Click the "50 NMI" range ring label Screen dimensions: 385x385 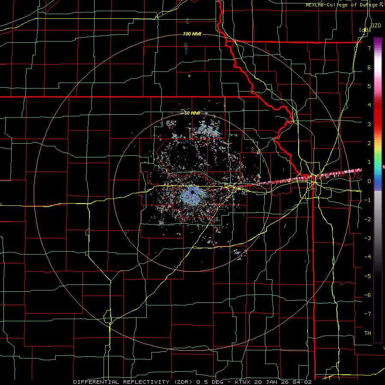(192, 113)
